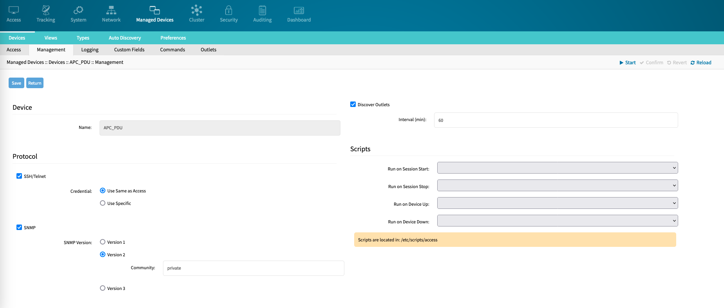
Task: Choose SNMP Version 1
Action: [x=103, y=242]
